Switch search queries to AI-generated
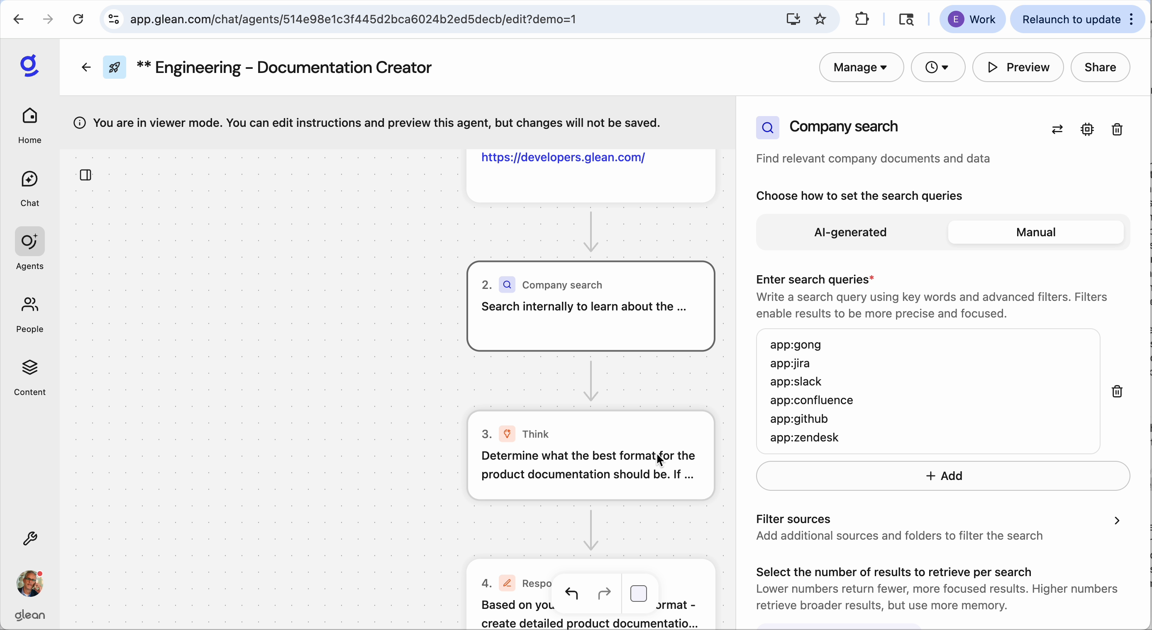 tap(849, 232)
